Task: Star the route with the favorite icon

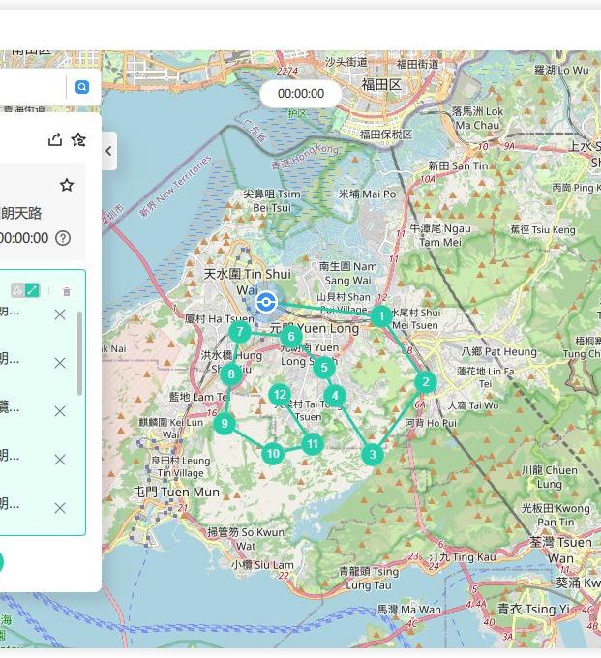Action: tap(67, 185)
